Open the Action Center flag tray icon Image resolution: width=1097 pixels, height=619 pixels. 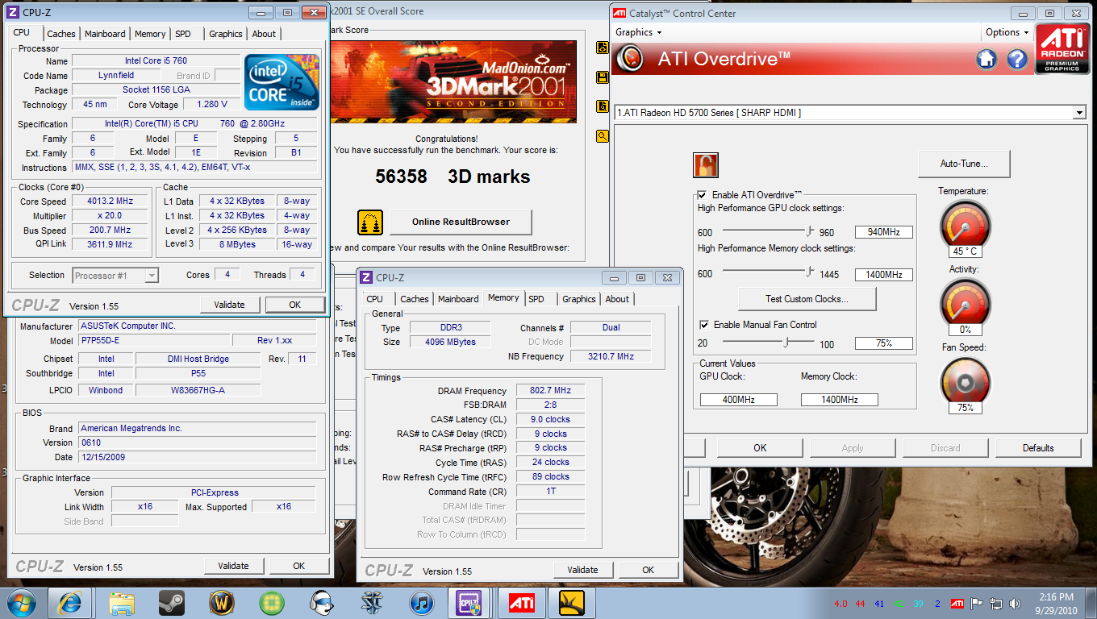pyautogui.click(x=977, y=604)
